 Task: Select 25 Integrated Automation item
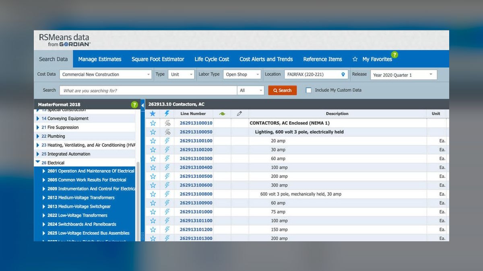point(66,154)
